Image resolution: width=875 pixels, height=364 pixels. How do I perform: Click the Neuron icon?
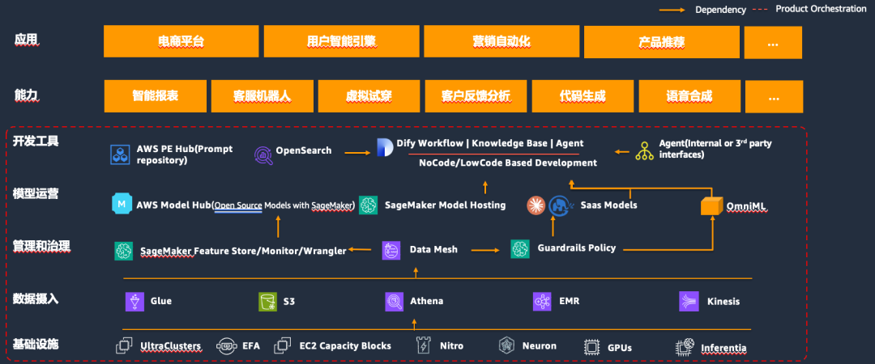506,345
